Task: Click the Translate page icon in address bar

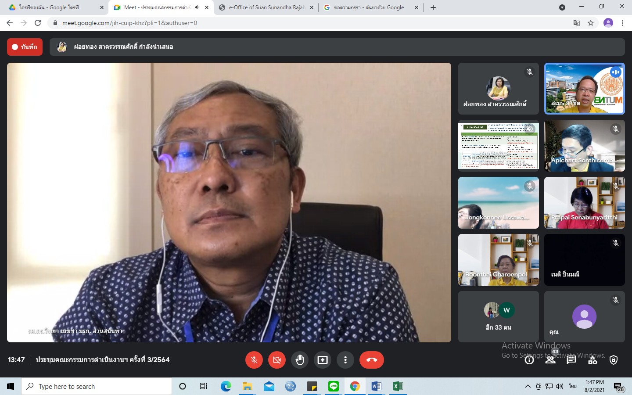Action: tap(577, 23)
